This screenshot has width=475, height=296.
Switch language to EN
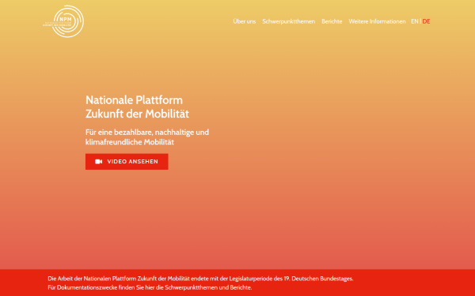414,21
